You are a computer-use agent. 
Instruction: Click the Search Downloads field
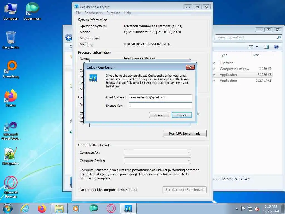pyautogui.click(x=249, y=37)
